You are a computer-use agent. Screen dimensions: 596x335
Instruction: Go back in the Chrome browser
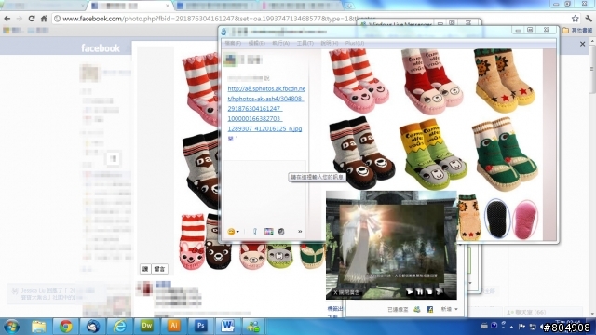(x=7, y=19)
